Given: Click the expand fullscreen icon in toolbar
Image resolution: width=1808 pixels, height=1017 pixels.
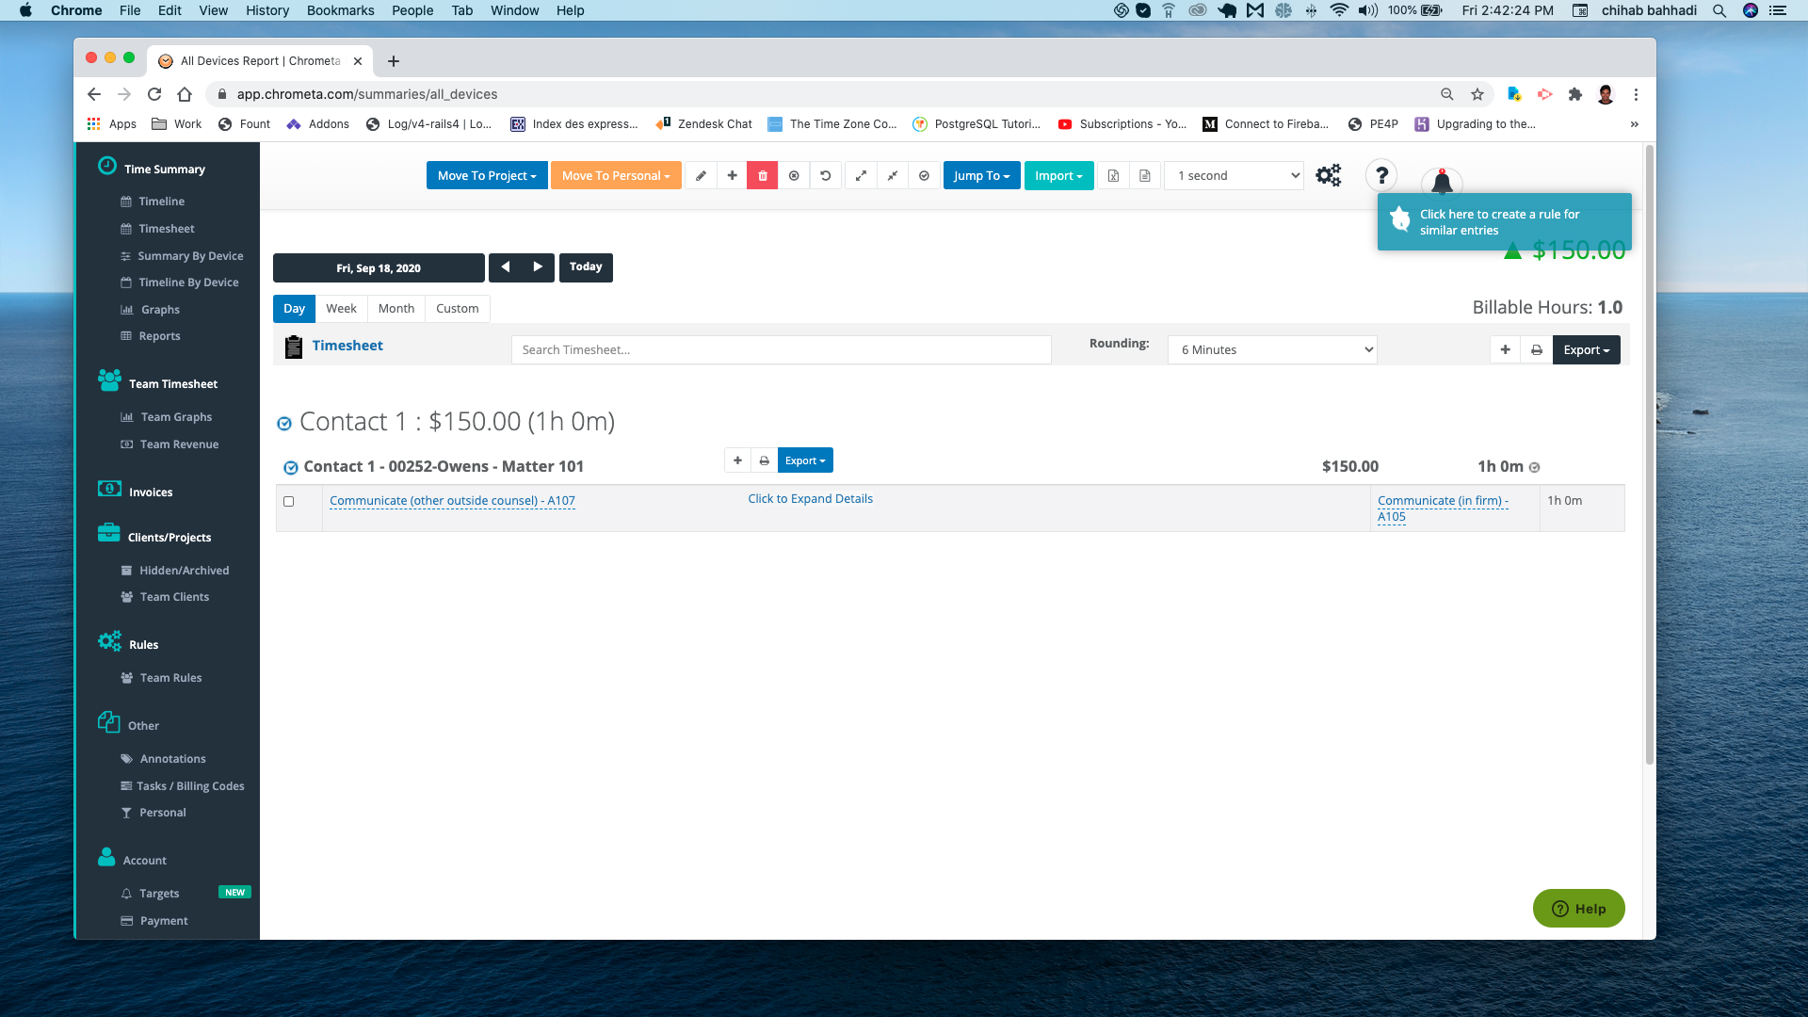Looking at the screenshot, I should (861, 175).
